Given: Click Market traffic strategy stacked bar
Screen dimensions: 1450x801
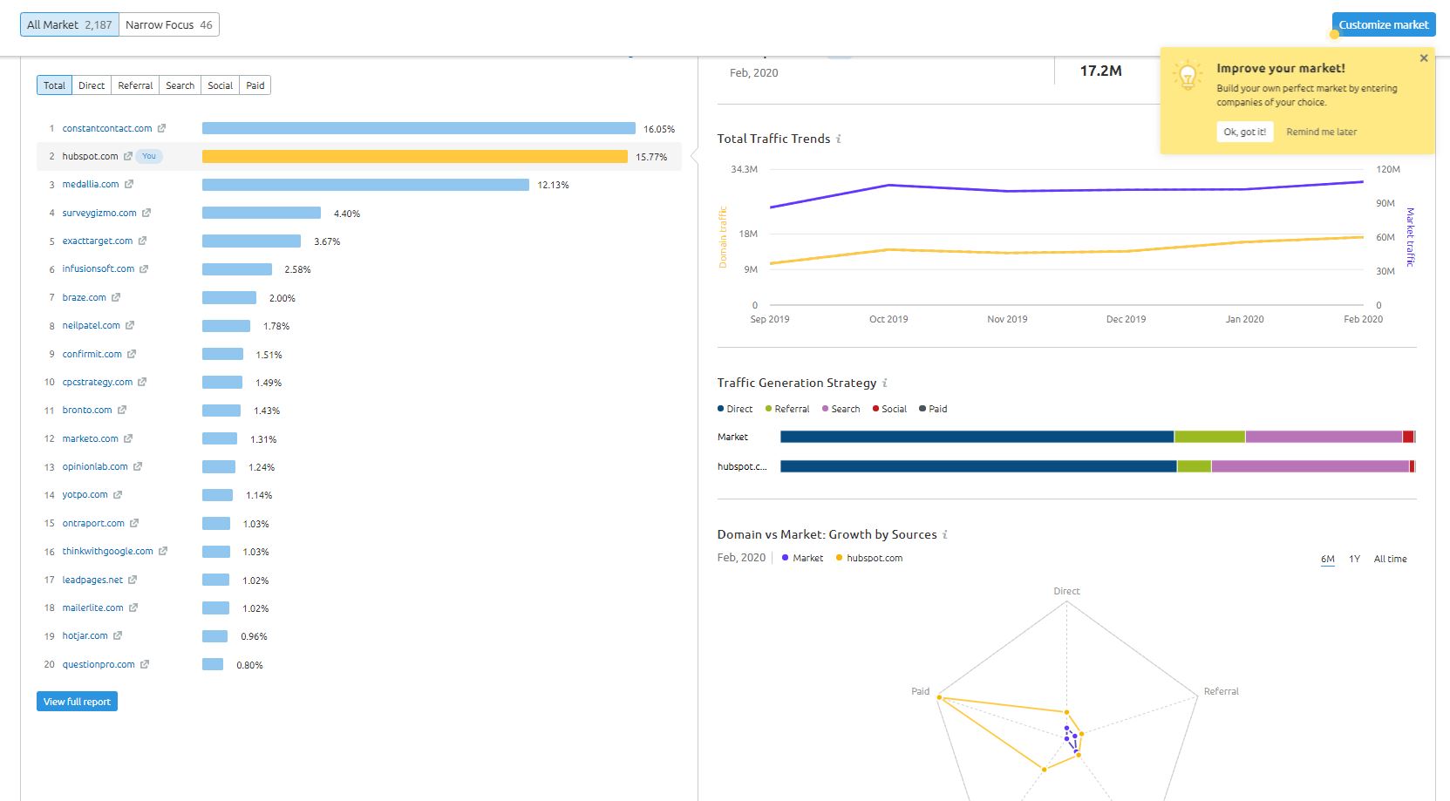Looking at the screenshot, I should (x=1098, y=437).
